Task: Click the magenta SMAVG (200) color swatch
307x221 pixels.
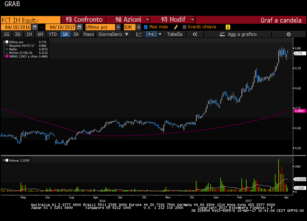Action: tap(5, 56)
